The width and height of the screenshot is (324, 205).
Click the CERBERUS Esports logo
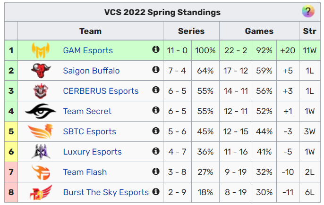pyautogui.click(x=40, y=91)
